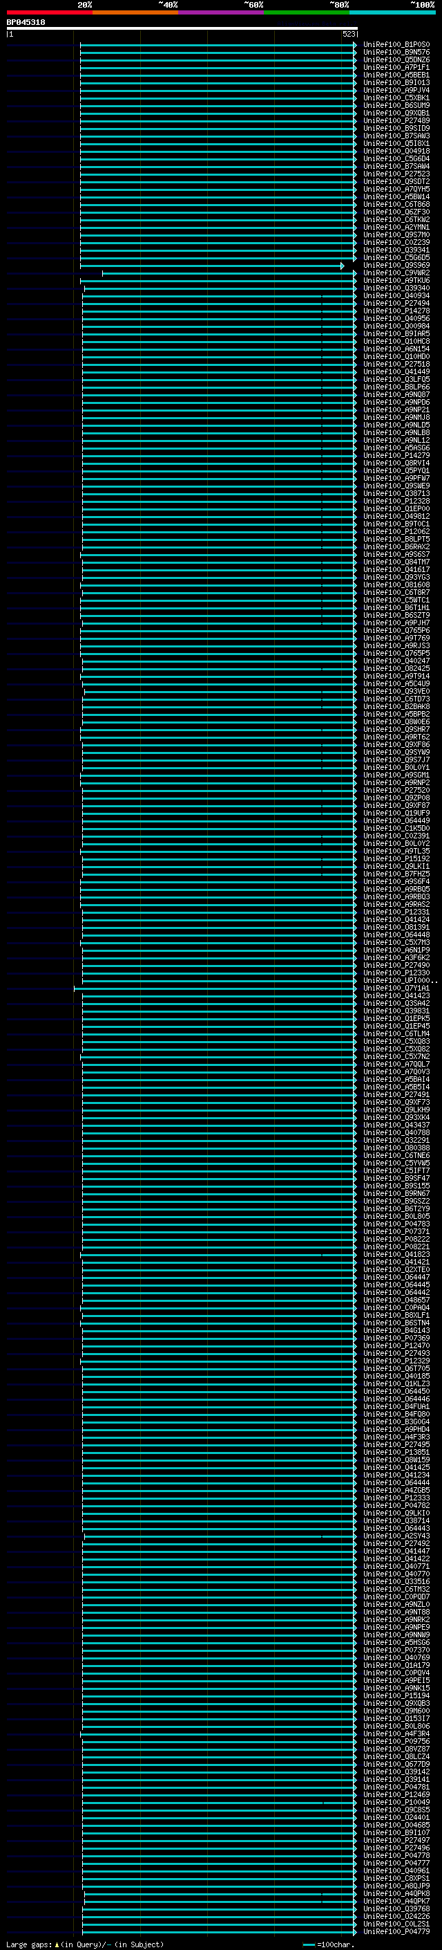
Task: Open UniRef100_P04783 hit
Action: click(x=396, y=1224)
